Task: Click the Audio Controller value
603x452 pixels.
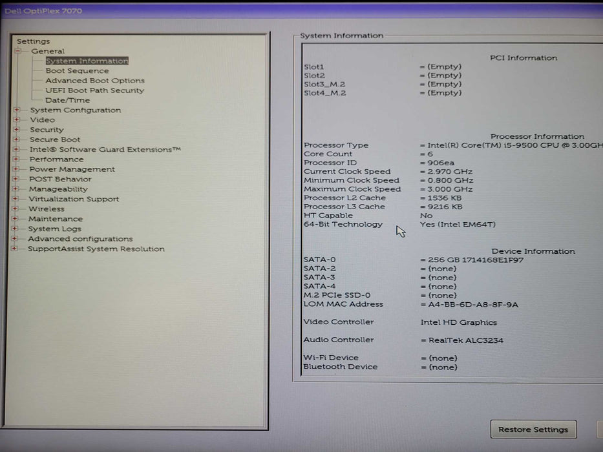Action: (x=466, y=340)
